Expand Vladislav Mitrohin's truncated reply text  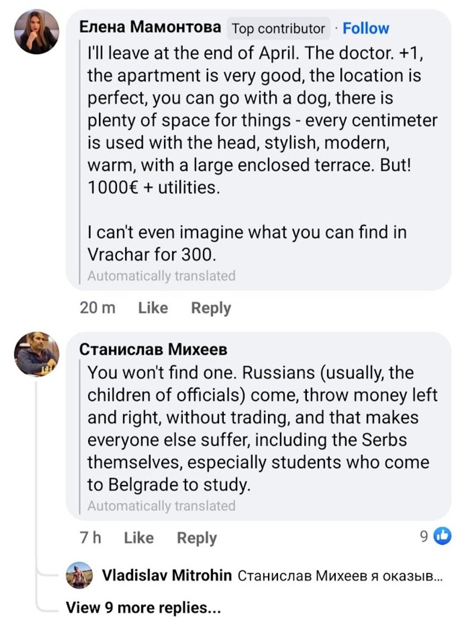pyautogui.click(x=340, y=575)
